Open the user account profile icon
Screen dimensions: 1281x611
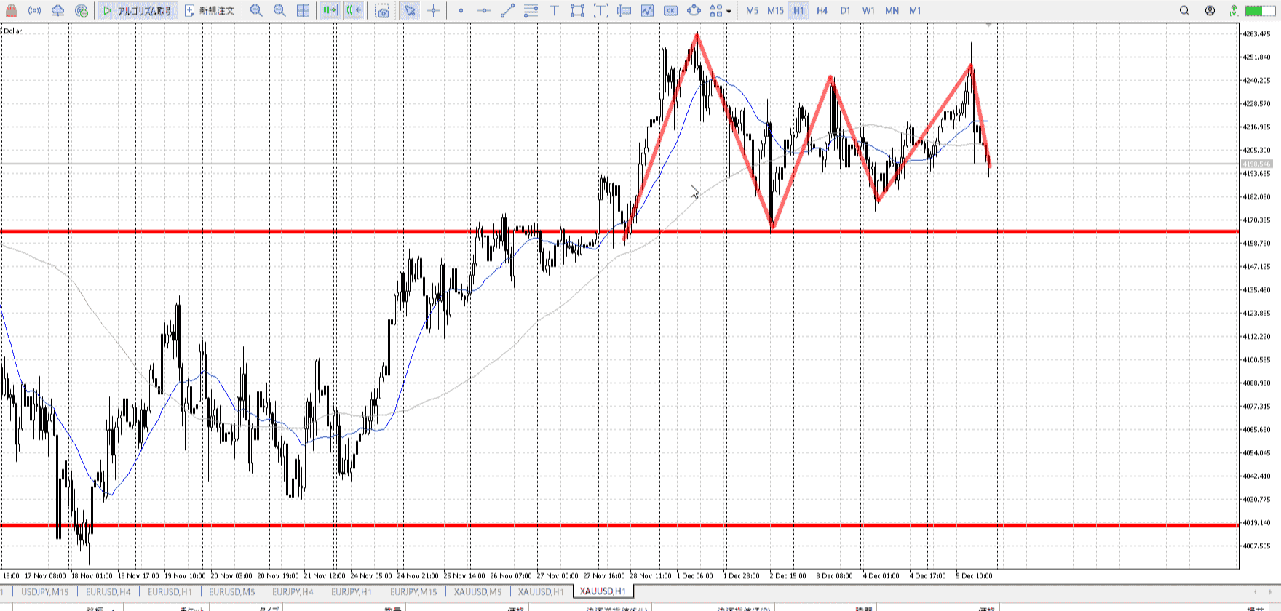[x=1210, y=11]
